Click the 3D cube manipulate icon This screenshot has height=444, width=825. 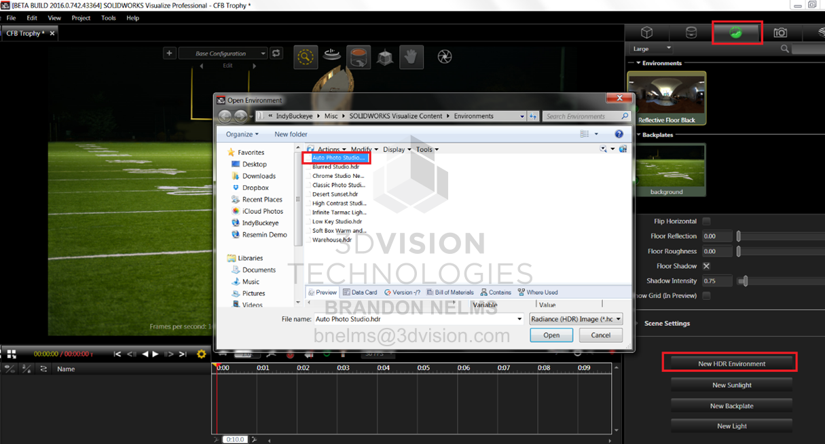pos(385,58)
